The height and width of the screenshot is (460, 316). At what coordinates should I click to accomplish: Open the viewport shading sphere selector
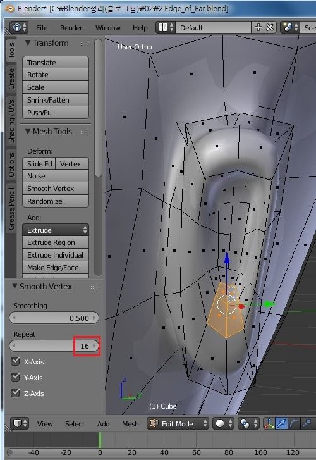(223, 423)
